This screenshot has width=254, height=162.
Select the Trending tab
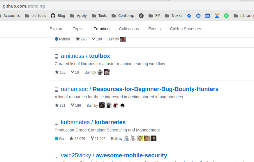click(102, 29)
